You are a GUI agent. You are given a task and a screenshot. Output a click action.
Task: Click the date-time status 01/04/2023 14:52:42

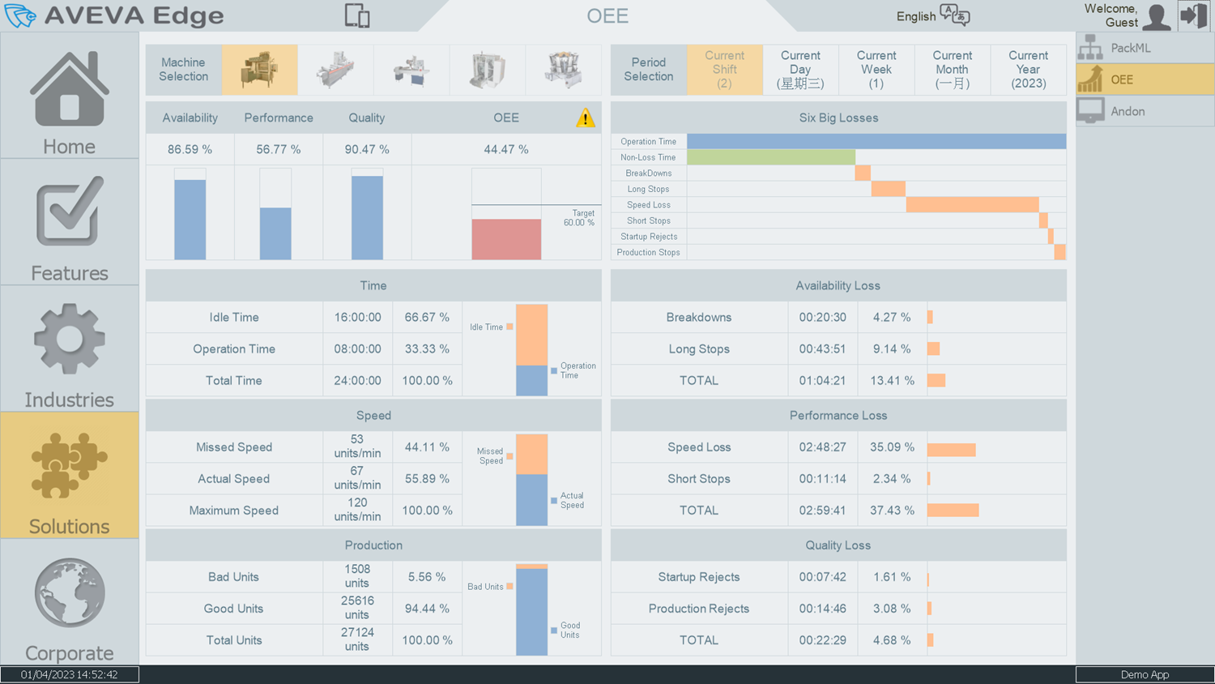tap(70, 674)
